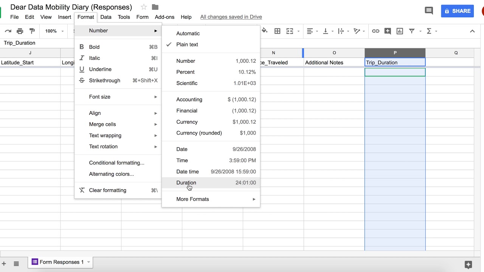Click the Additional Notes header cell
Screen dimensions: 484x272
334,62
